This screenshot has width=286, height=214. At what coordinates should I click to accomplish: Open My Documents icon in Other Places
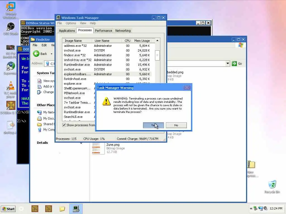pos(39,118)
